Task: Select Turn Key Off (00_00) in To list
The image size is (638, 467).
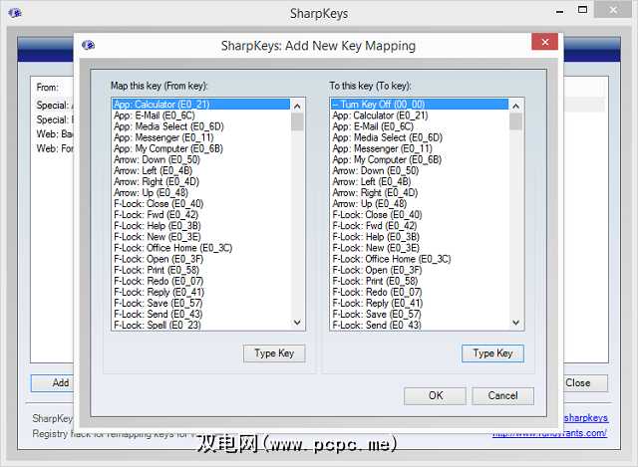Action: (x=420, y=105)
